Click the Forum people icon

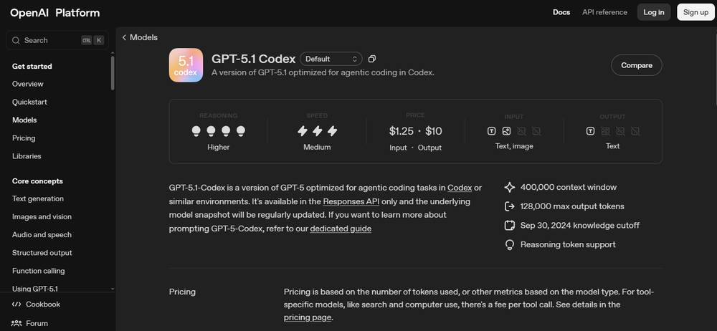pyautogui.click(x=16, y=323)
